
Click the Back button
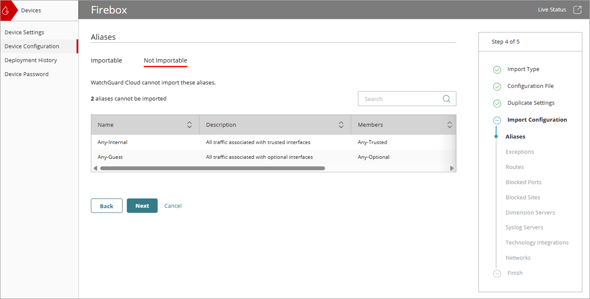106,206
